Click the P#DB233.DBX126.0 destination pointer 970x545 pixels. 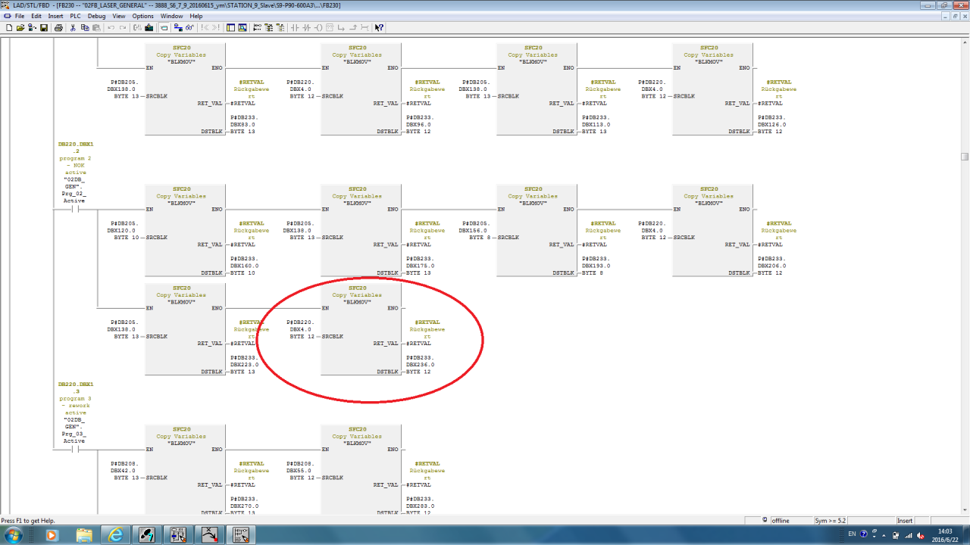(771, 124)
